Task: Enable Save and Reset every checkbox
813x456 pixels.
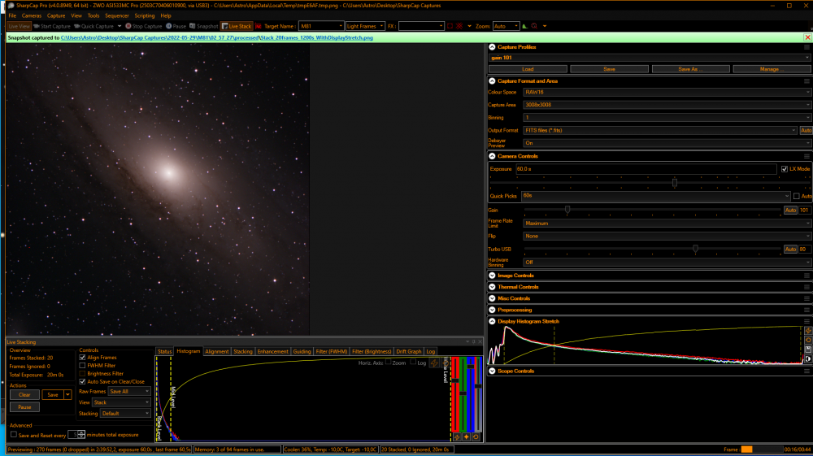Action: (x=14, y=435)
